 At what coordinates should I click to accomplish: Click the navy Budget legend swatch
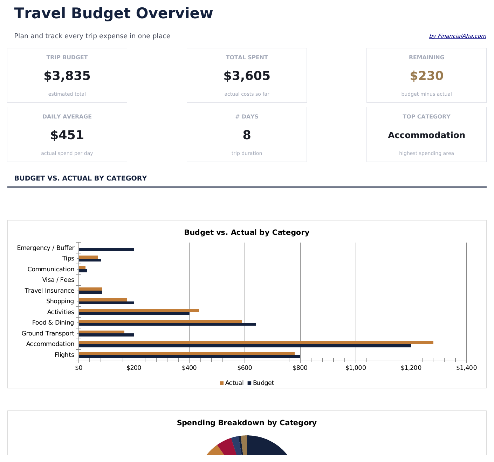click(x=249, y=383)
